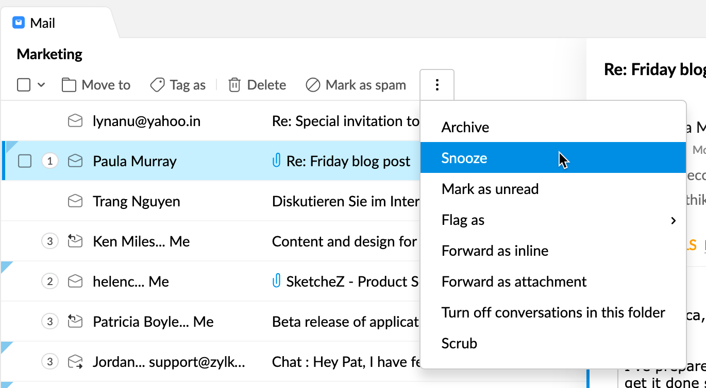Click attachment paperclip on Friday blog post
Screen dimensions: 706x388
pos(276,161)
